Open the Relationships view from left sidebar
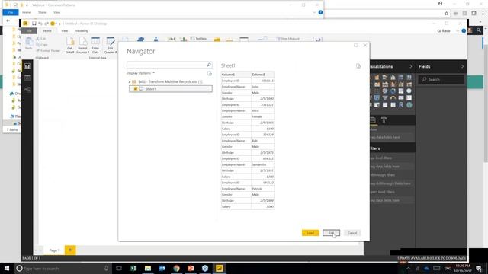The width and height of the screenshot is (488, 274). [27, 90]
